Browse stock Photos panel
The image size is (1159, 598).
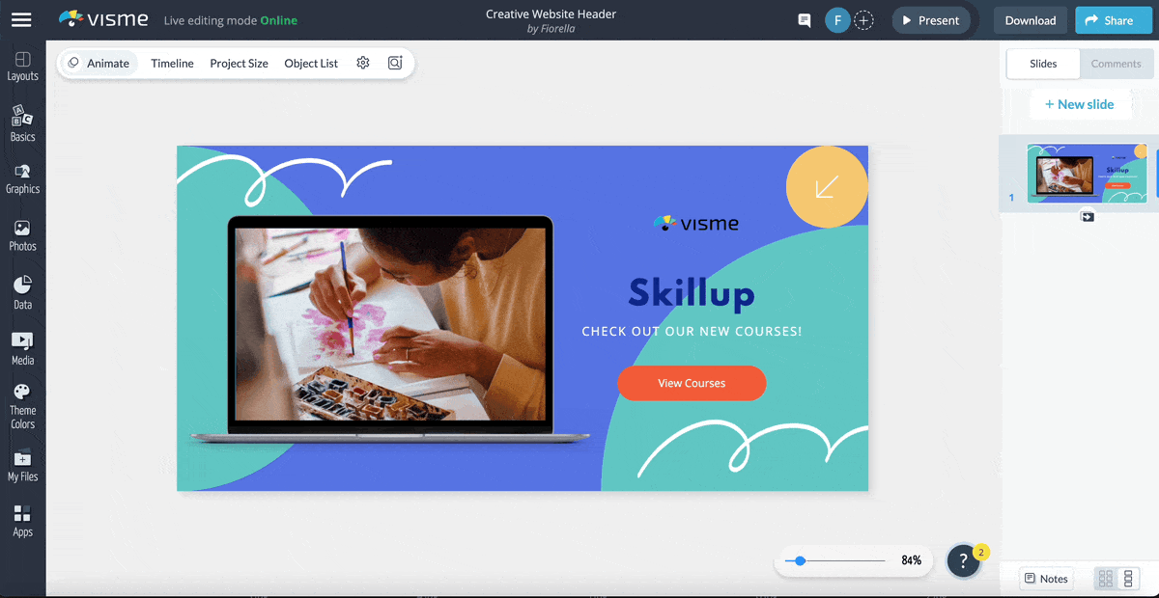(22, 236)
